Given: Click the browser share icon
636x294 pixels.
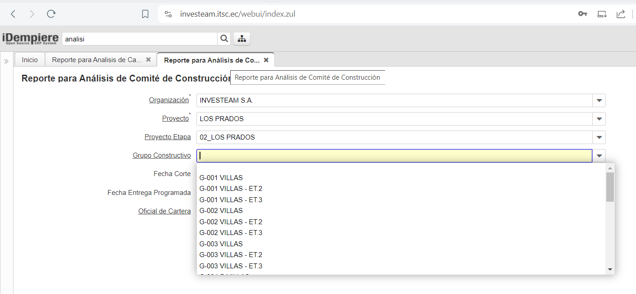Looking at the screenshot, I should coord(621,14).
